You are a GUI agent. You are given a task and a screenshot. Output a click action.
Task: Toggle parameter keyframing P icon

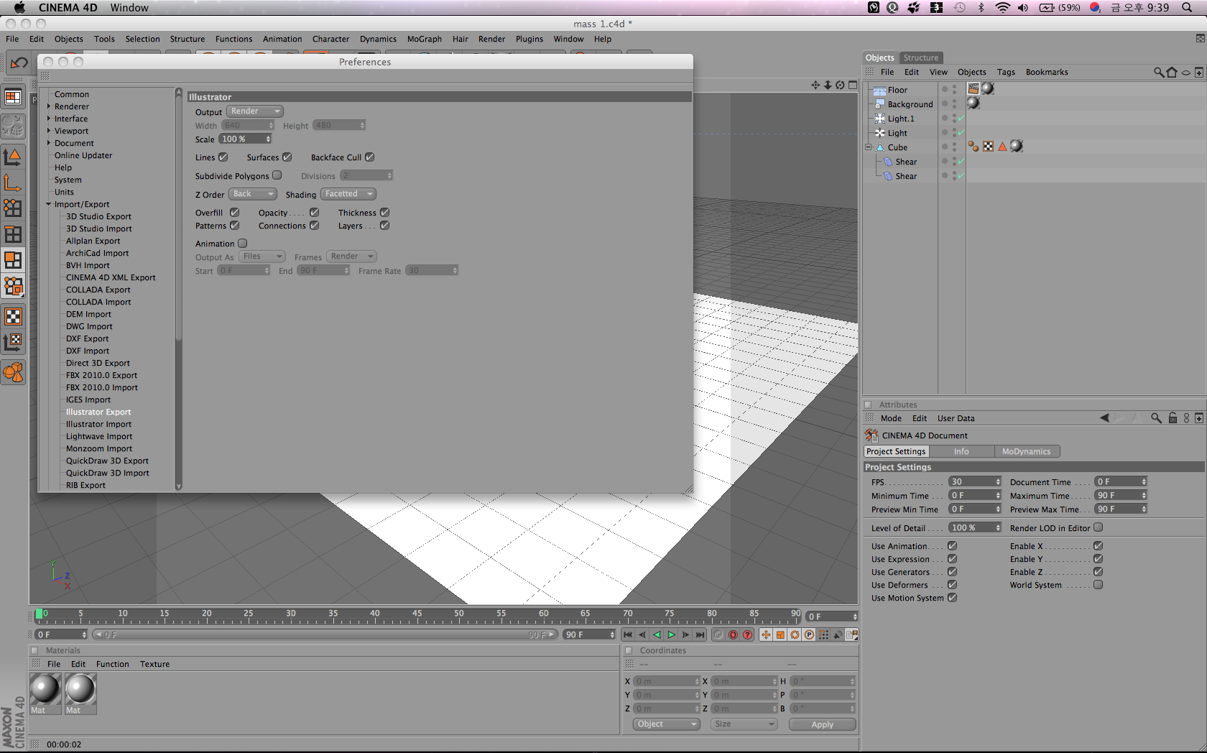[x=809, y=635]
